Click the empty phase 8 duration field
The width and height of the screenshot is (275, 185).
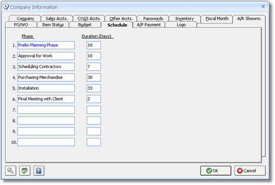click(94, 120)
